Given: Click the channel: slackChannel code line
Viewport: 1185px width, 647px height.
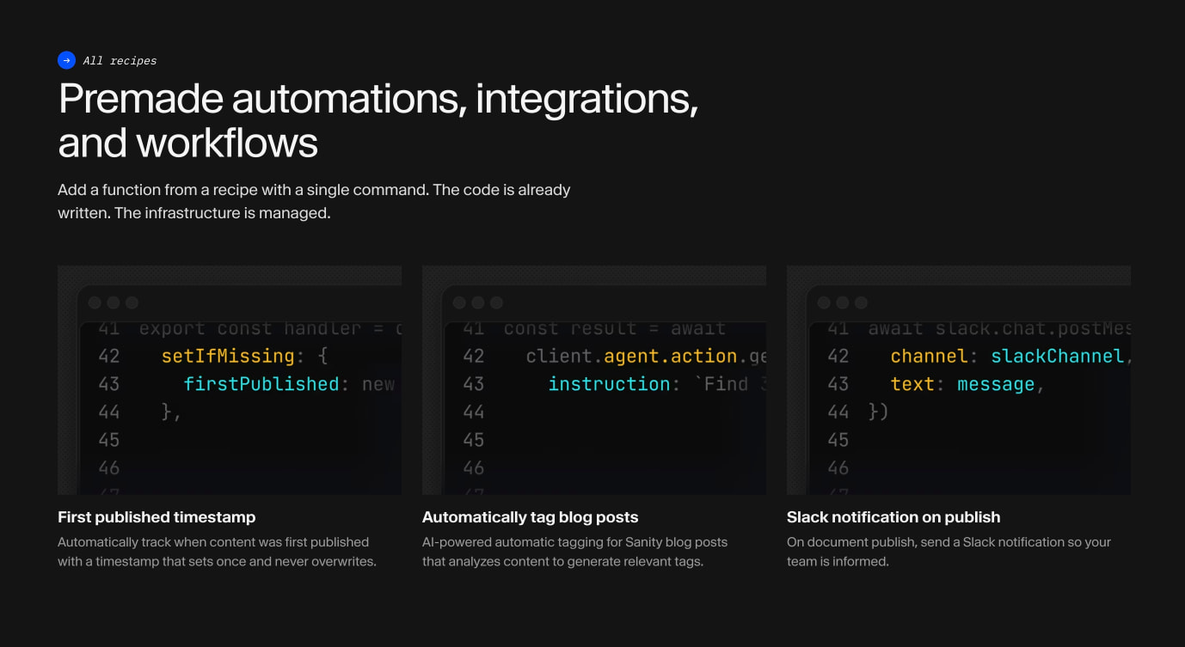Looking at the screenshot, I should (1010, 356).
